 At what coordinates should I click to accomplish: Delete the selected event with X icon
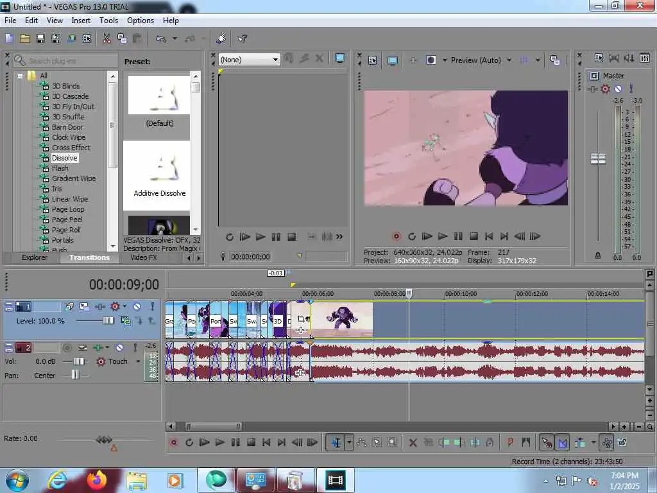(413, 442)
